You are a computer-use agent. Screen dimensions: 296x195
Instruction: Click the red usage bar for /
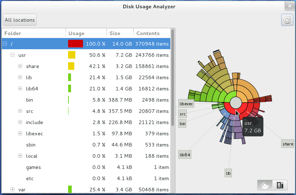(x=75, y=43)
